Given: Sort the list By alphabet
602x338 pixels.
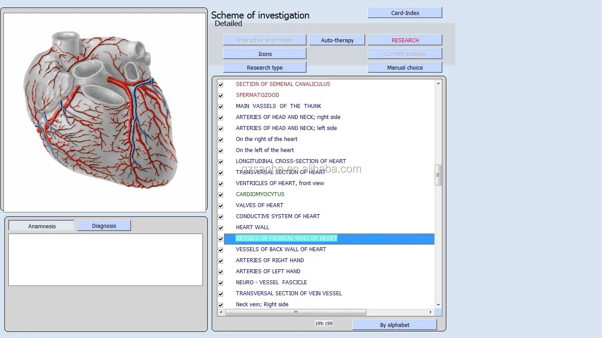Looking at the screenshot, I should tap(394, 325).
